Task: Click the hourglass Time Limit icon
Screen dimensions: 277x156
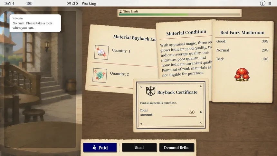Action: (120, 11)
